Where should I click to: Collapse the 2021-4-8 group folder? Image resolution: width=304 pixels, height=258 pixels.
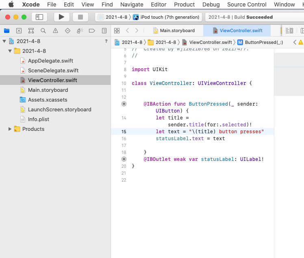pos(10,51)
